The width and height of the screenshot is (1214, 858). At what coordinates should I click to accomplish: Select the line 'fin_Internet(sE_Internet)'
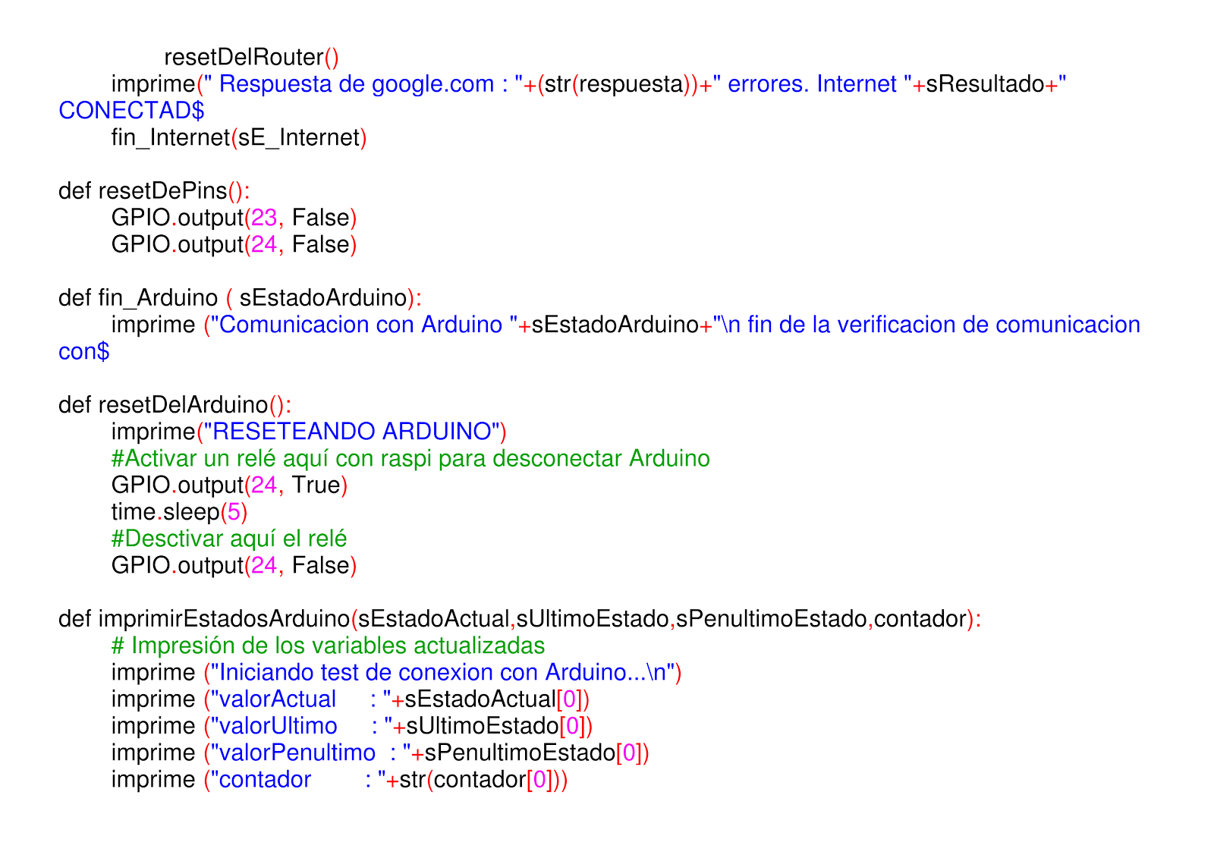tap(239, 138)
